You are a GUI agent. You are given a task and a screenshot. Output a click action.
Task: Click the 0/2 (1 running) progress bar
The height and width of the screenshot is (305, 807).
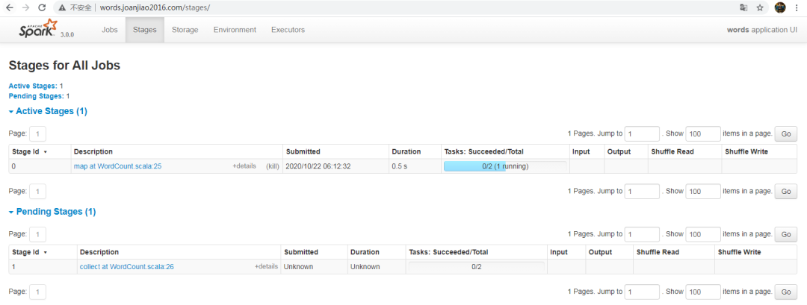point(505,166)
